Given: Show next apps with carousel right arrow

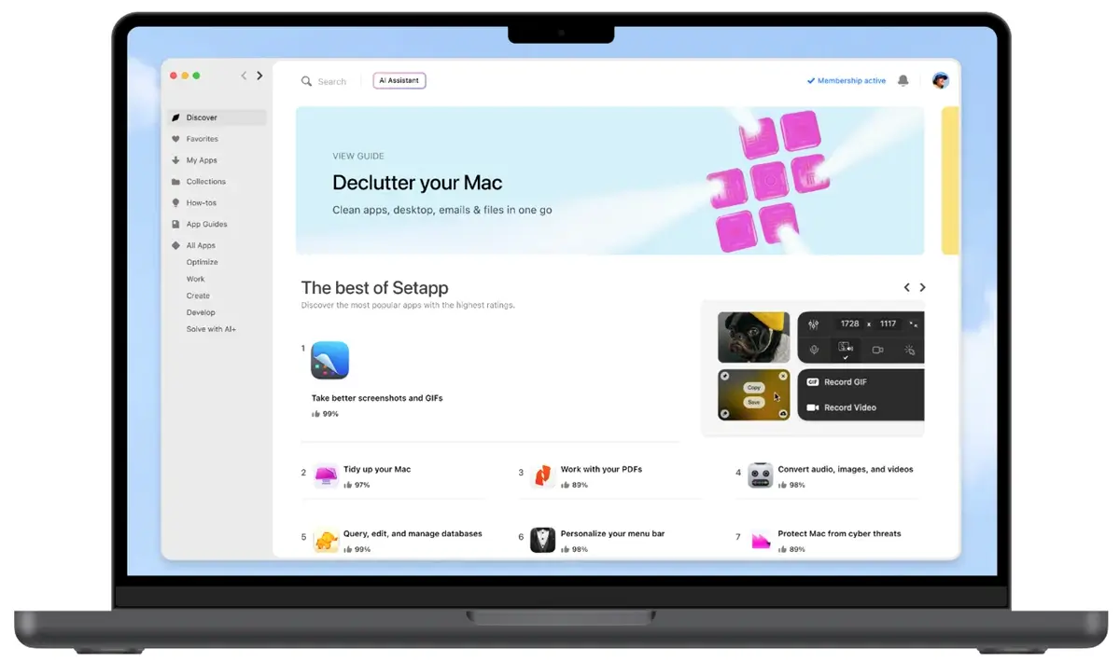Looking at the screenshot, I should pyautogui.click(x=923, y=287).
